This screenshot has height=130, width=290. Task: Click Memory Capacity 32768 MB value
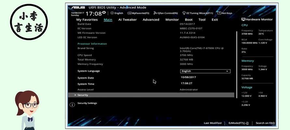pos(247,78)
